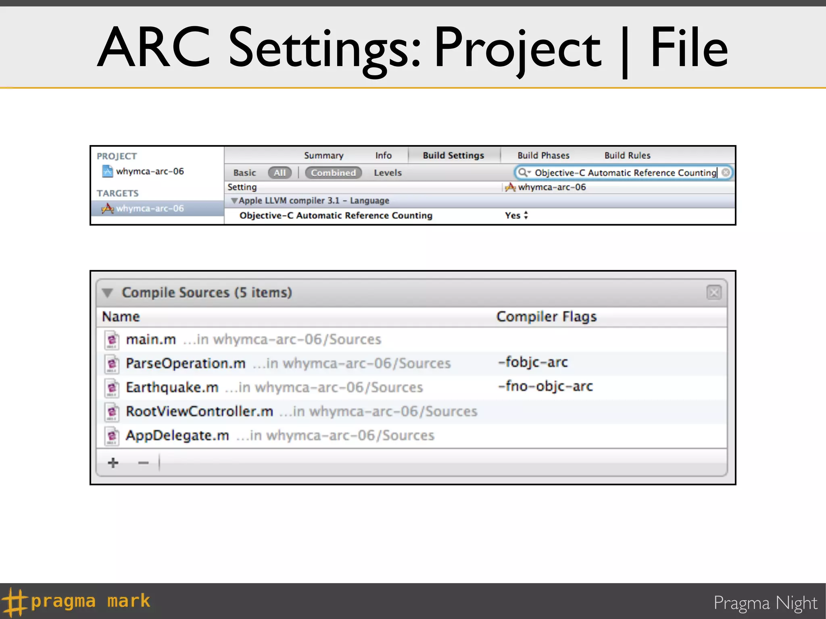
Task: Close the Compile Sources phase
Action: 714,292
